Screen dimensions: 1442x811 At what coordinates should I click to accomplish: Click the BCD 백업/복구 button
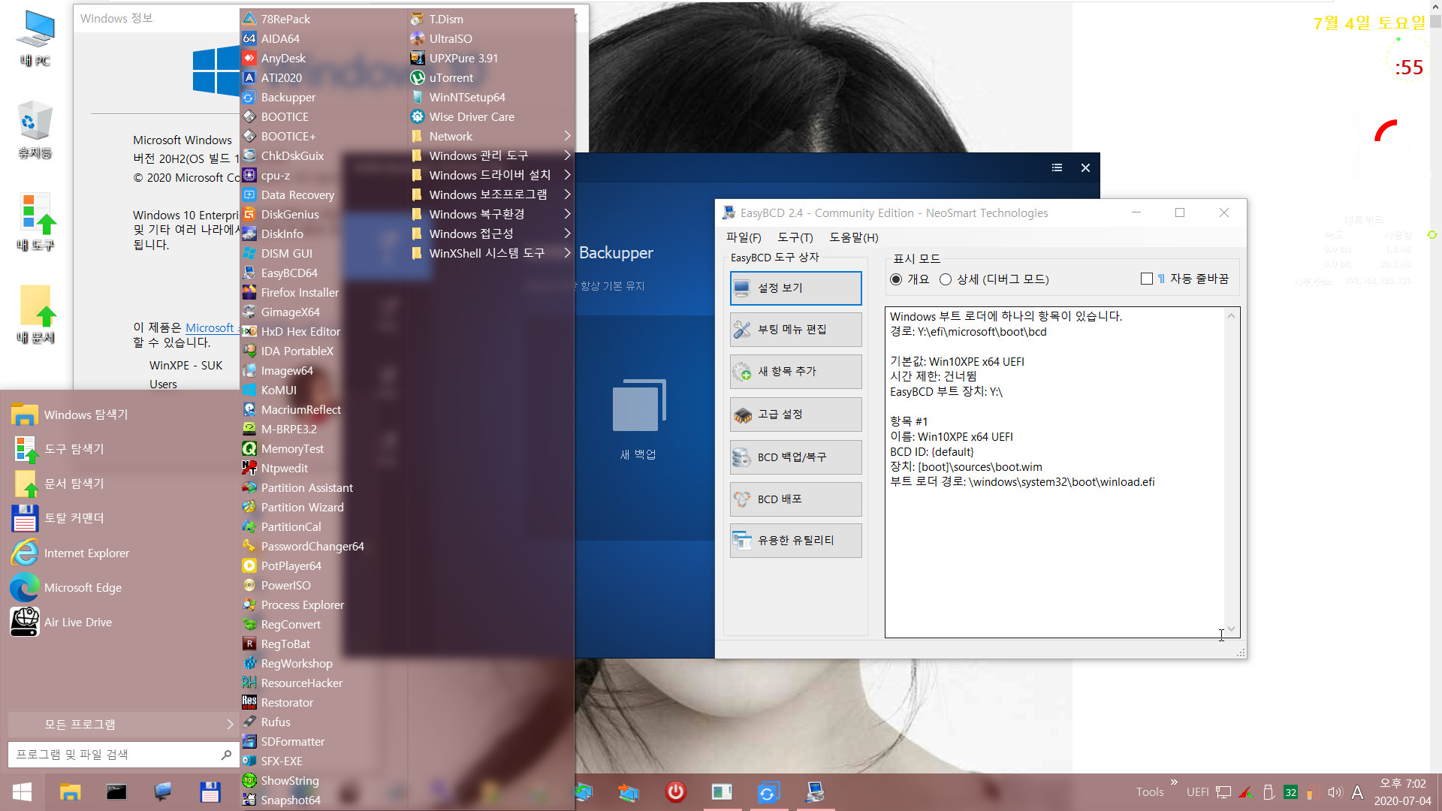[795, 457]
